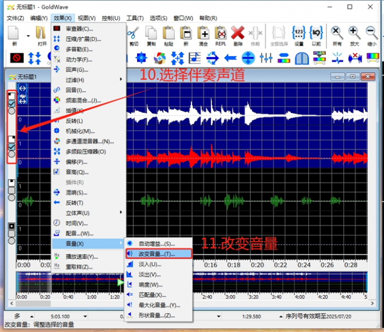Open the 工具(T) menu
The image size is (384, 332).
coord(135,18)
